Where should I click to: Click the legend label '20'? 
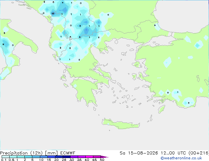tap(56, 160)
